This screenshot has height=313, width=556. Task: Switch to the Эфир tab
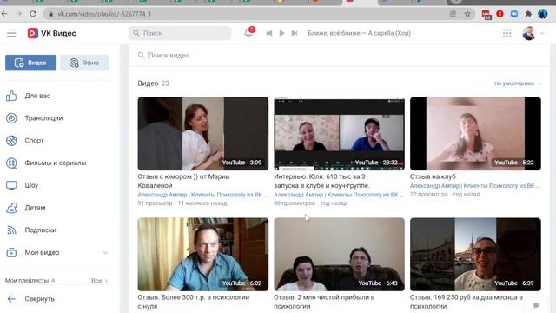coord(85,63)
